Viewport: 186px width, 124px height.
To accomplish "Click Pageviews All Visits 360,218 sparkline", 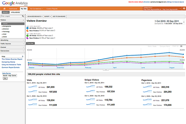I will [147, 87].
